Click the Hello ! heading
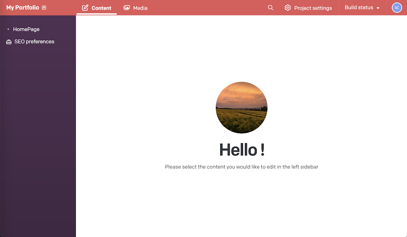 [242, 150]
